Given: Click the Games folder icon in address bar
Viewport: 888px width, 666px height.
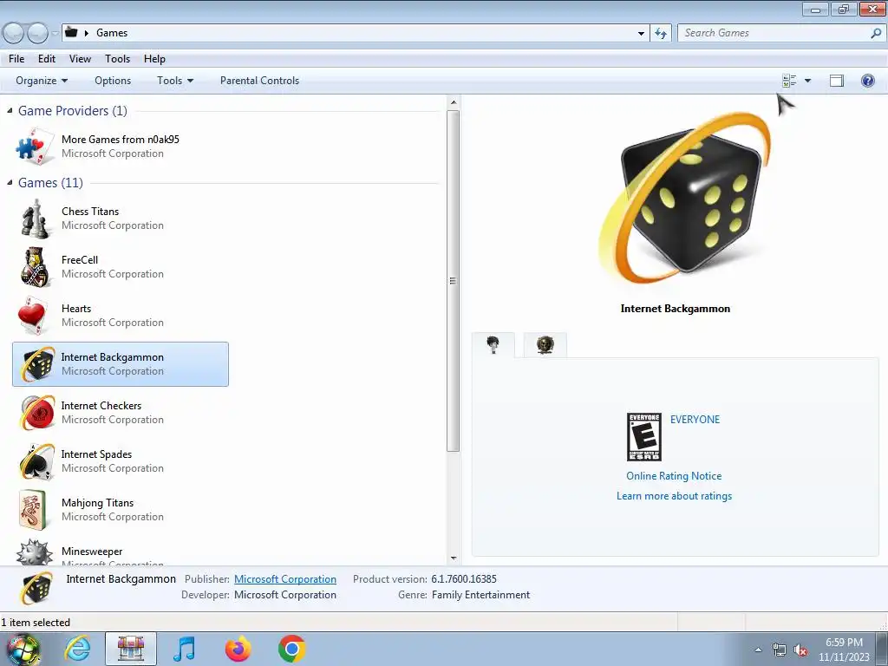Looking at the screenshot, I should click(x=71, y=32).
